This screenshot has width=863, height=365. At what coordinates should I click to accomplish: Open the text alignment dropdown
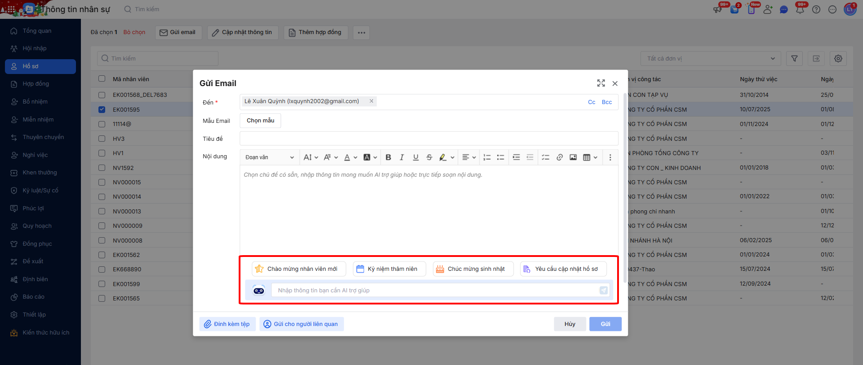coord(469,157)
